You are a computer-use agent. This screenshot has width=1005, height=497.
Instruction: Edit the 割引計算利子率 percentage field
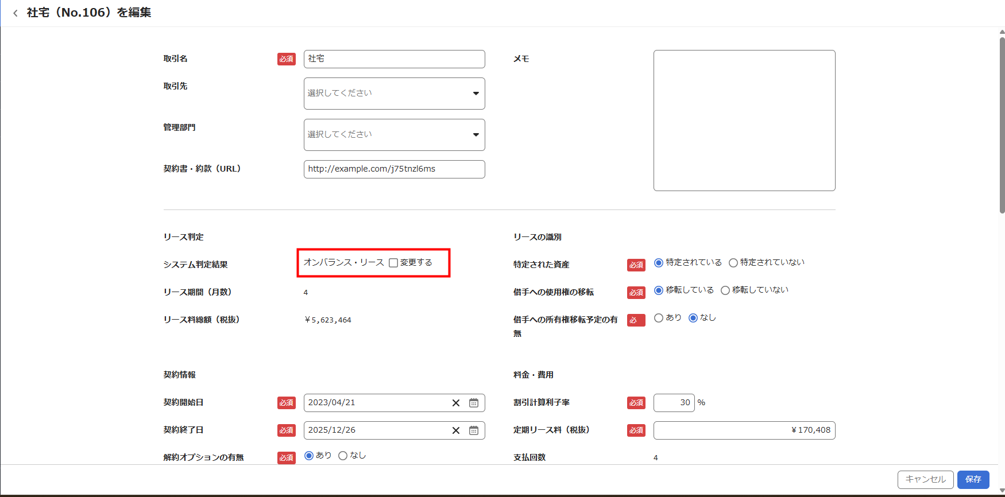tap(674, 403)
